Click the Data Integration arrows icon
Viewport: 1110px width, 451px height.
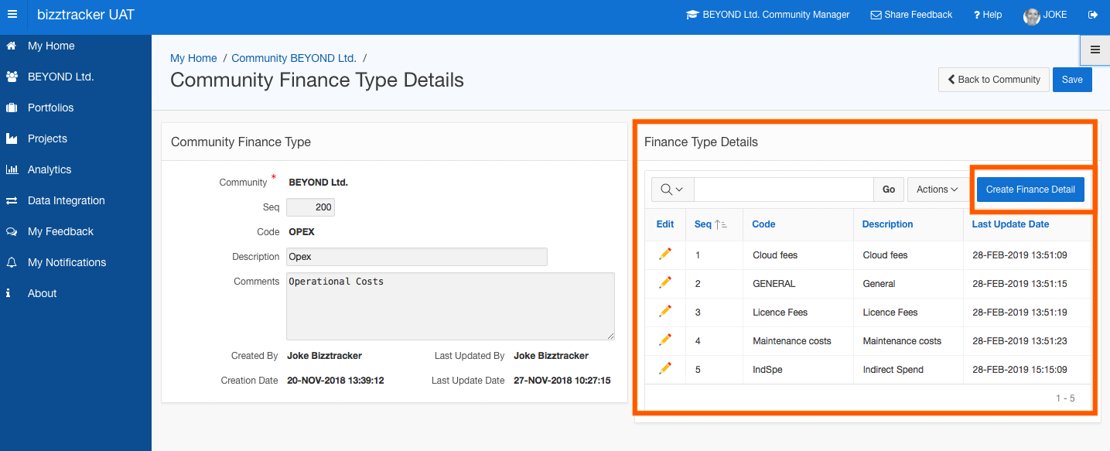(x=12, y=200)
